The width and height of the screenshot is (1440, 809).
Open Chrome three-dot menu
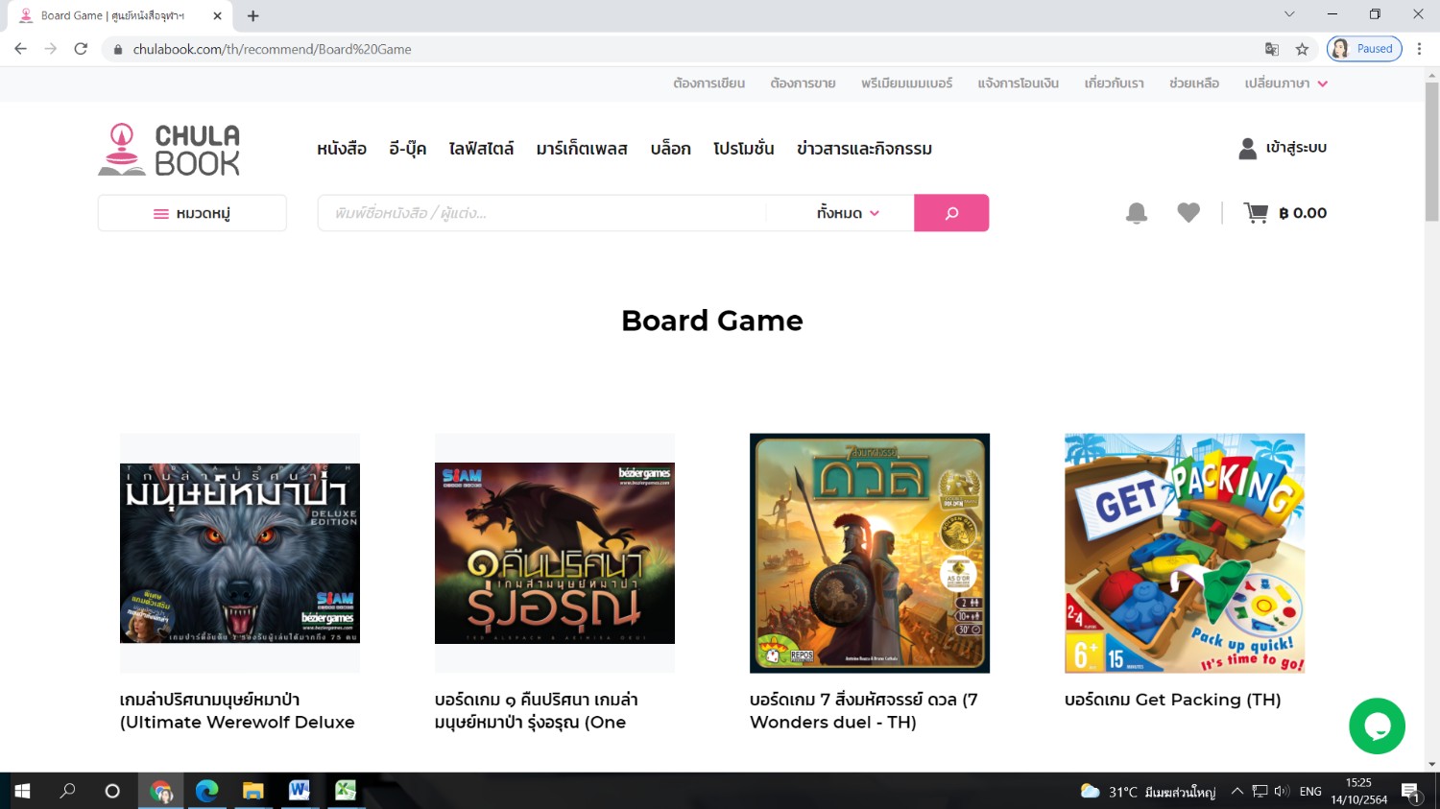[1419, 49]
